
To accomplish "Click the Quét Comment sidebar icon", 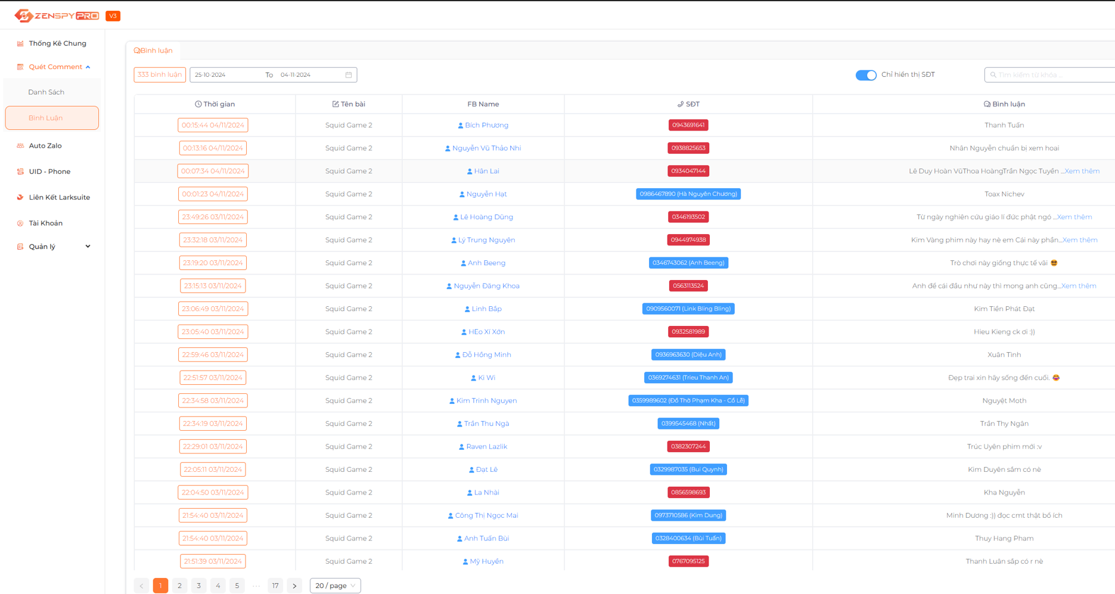I will pyautogui.click(x=20, y=67).
